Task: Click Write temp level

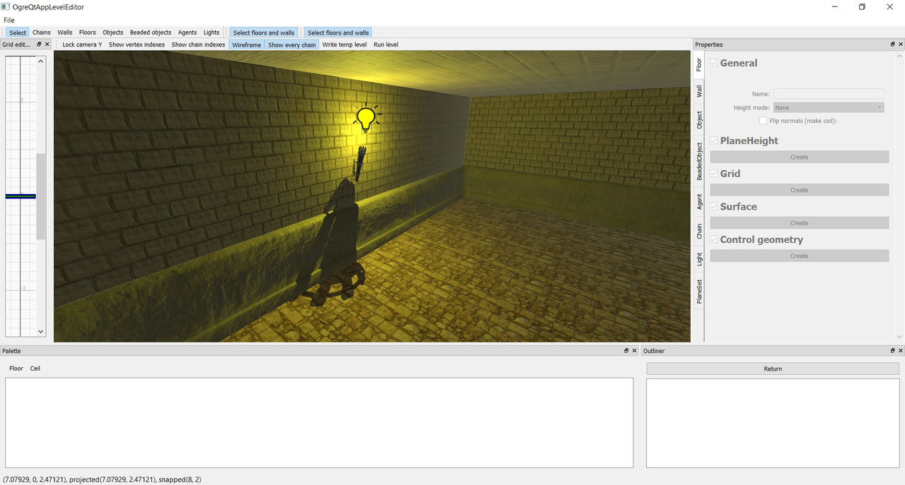Action: (344, 44)
